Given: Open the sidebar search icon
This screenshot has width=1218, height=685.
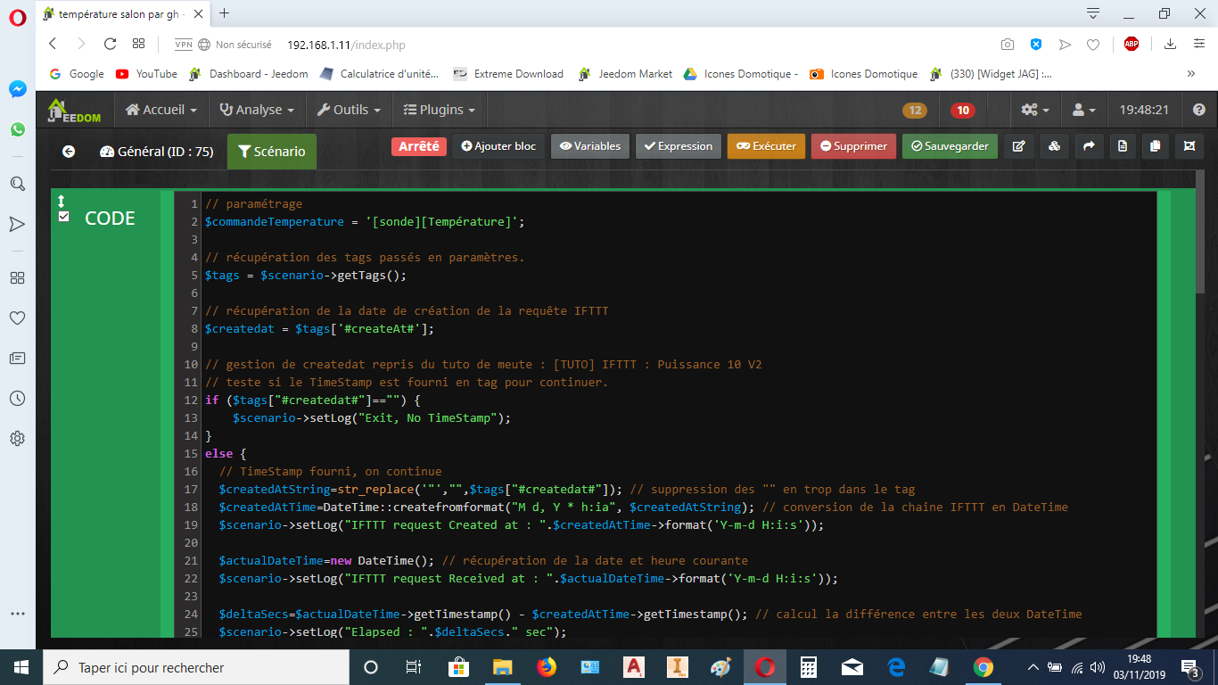Looking at the screenshot, I should [x=17, y=184].
